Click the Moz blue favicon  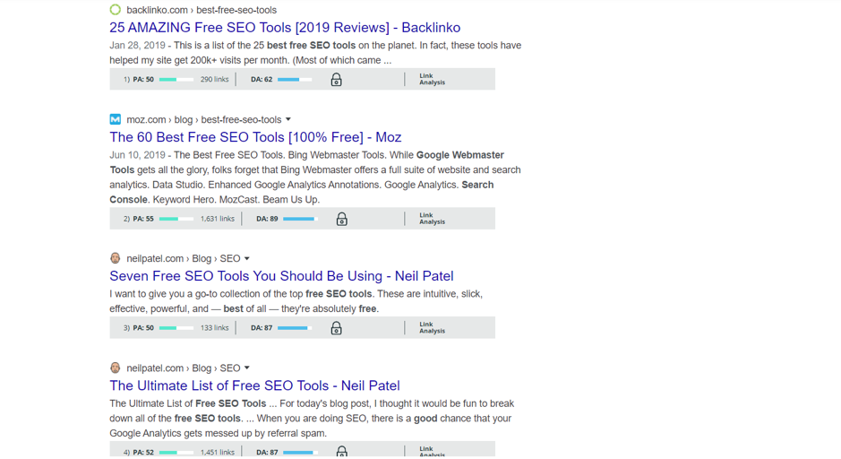pos(116,119)
